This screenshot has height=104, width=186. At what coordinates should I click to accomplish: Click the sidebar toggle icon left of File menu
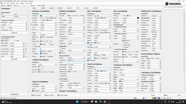pos(1,3)
